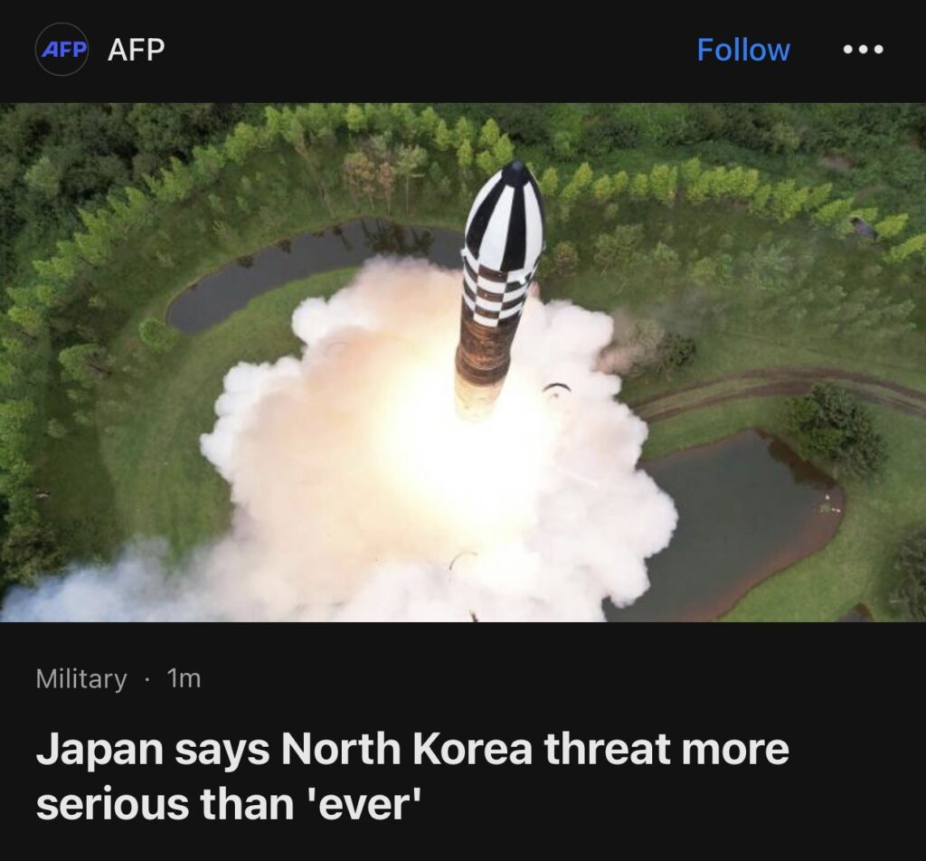Screen dimensions: 926x861
Task: Follow the AFP account
Action: pos(743,50)
